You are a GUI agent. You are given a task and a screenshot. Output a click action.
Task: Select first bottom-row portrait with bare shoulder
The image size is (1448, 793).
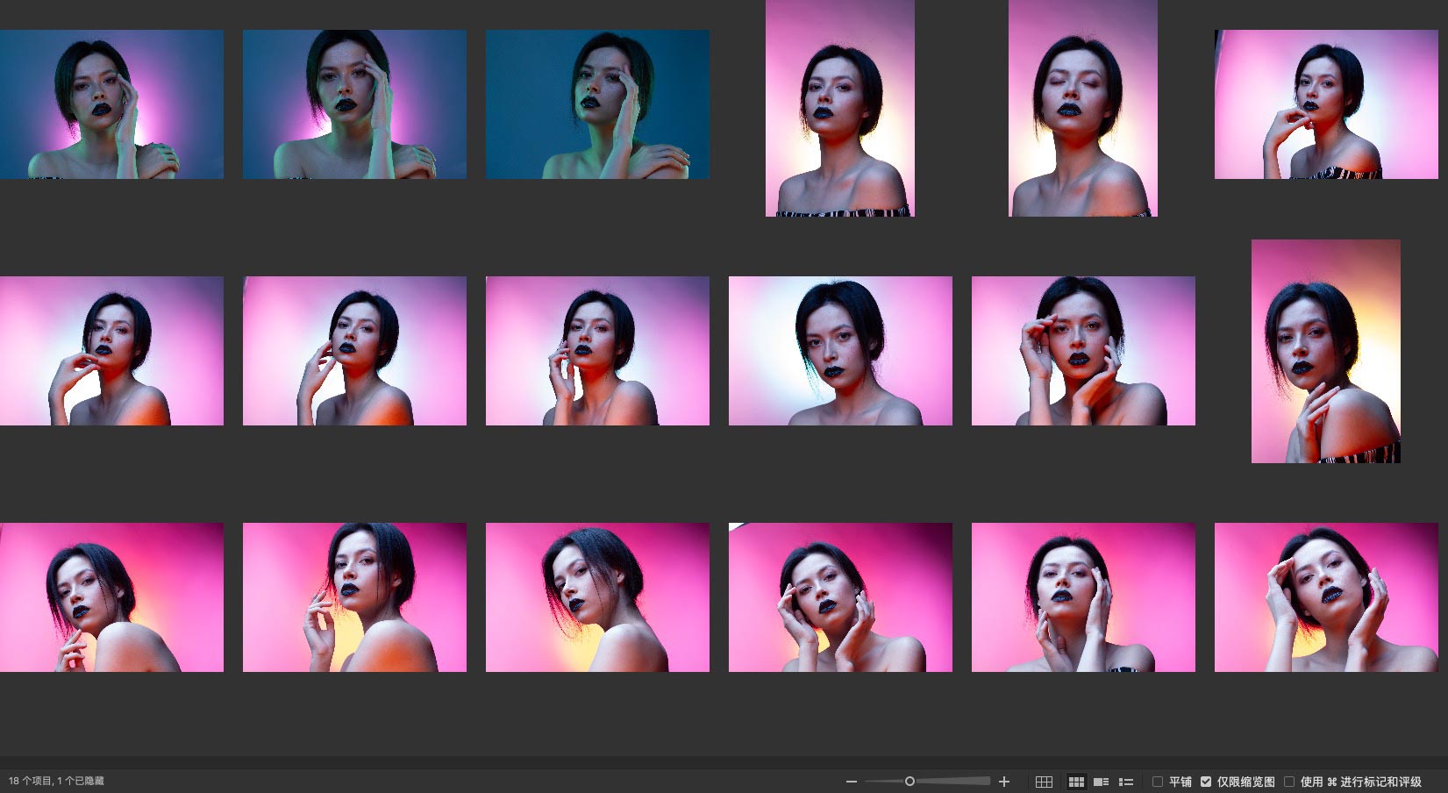[x=111, y=597]
